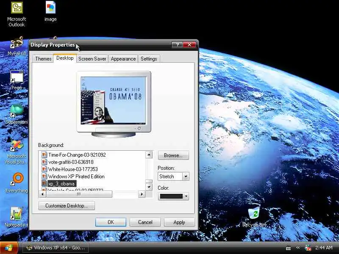Click the black Color swatch
The image size is (339, 254).
[x=171, y=196]
